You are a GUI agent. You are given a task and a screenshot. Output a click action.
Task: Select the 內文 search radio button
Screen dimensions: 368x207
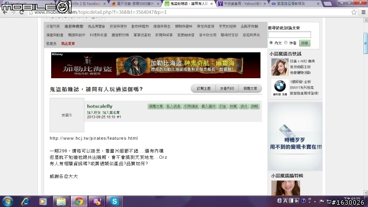tap(271, 43)
